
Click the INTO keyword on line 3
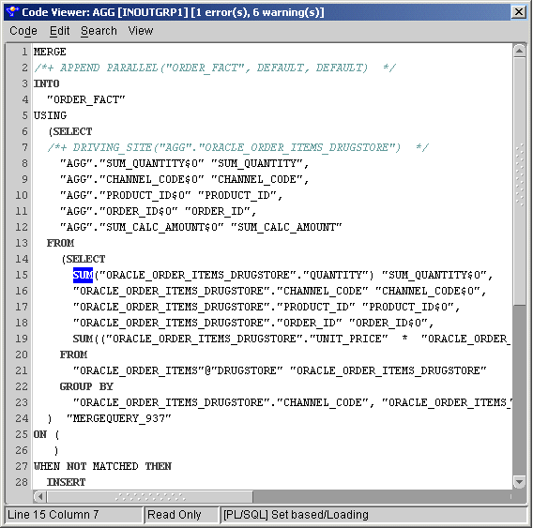[x=47, y=83]
